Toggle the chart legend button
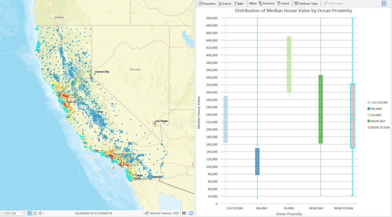 (x=384, y=3)
